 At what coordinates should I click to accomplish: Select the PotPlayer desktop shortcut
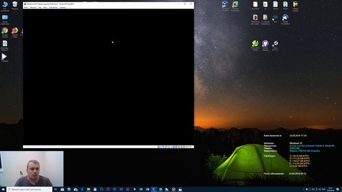coord(5,58)
